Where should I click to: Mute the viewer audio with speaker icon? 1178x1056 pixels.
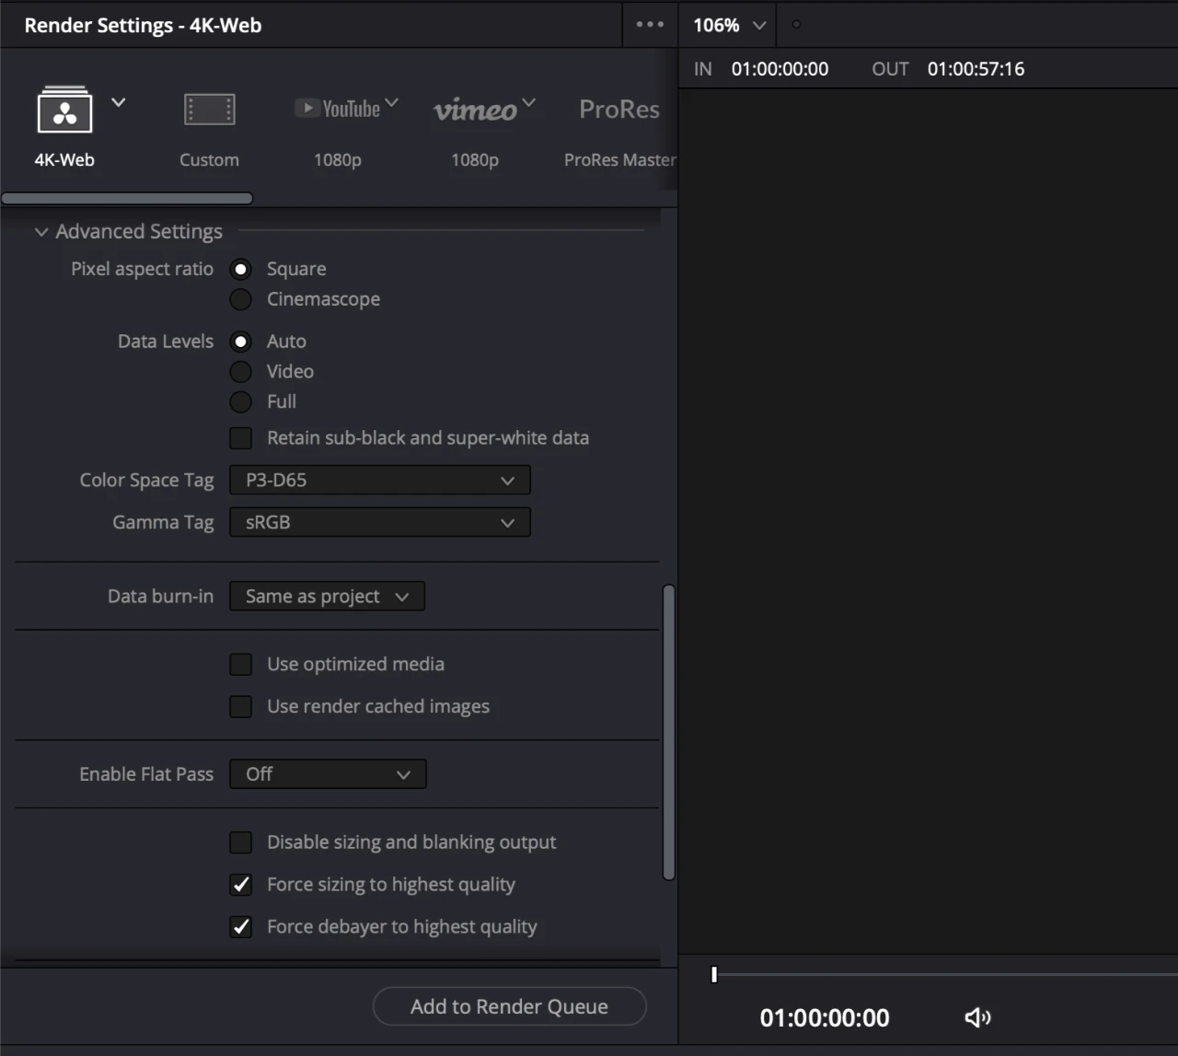click(976, 1017)
